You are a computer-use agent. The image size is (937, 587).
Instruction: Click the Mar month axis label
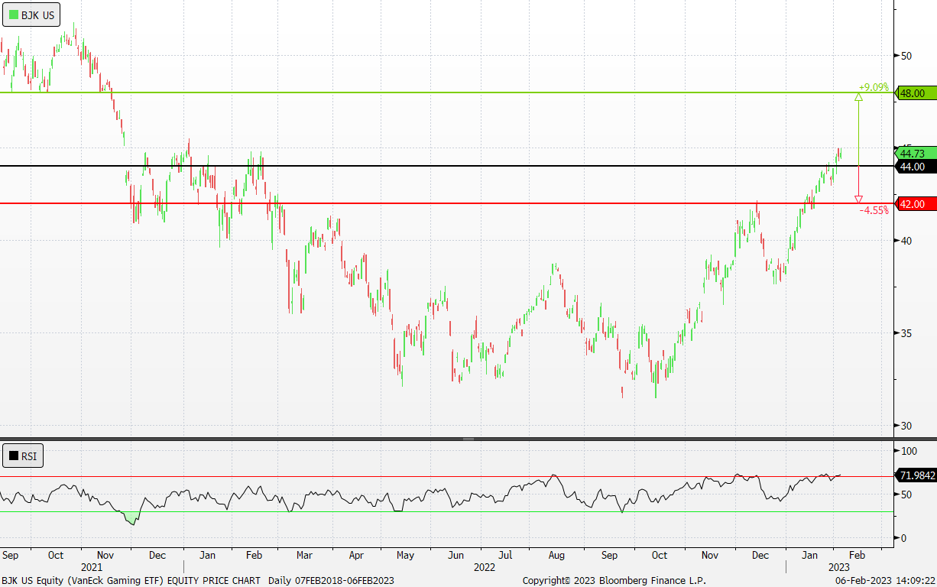coord(304,556)
